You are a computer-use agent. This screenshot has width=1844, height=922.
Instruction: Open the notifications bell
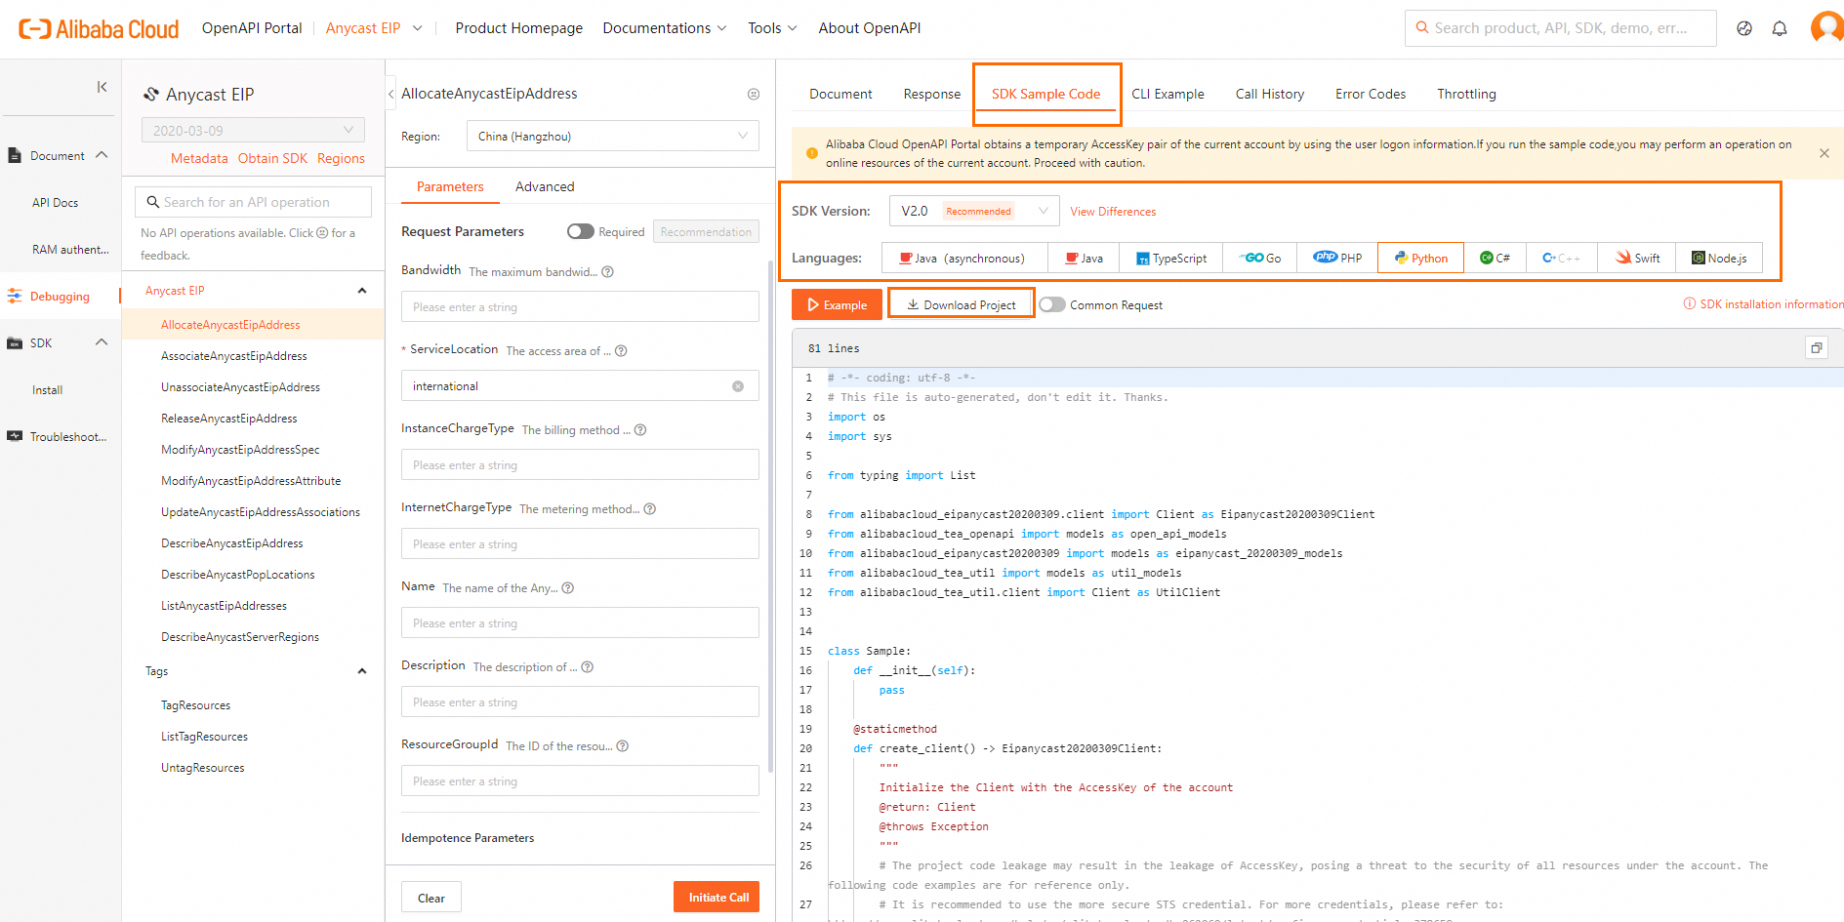point(1780,28)
